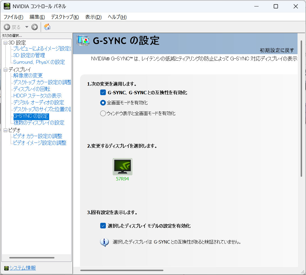Click 初期設定に戻す to restore defaults
This screenshot has height=275, width=306.
277,50
